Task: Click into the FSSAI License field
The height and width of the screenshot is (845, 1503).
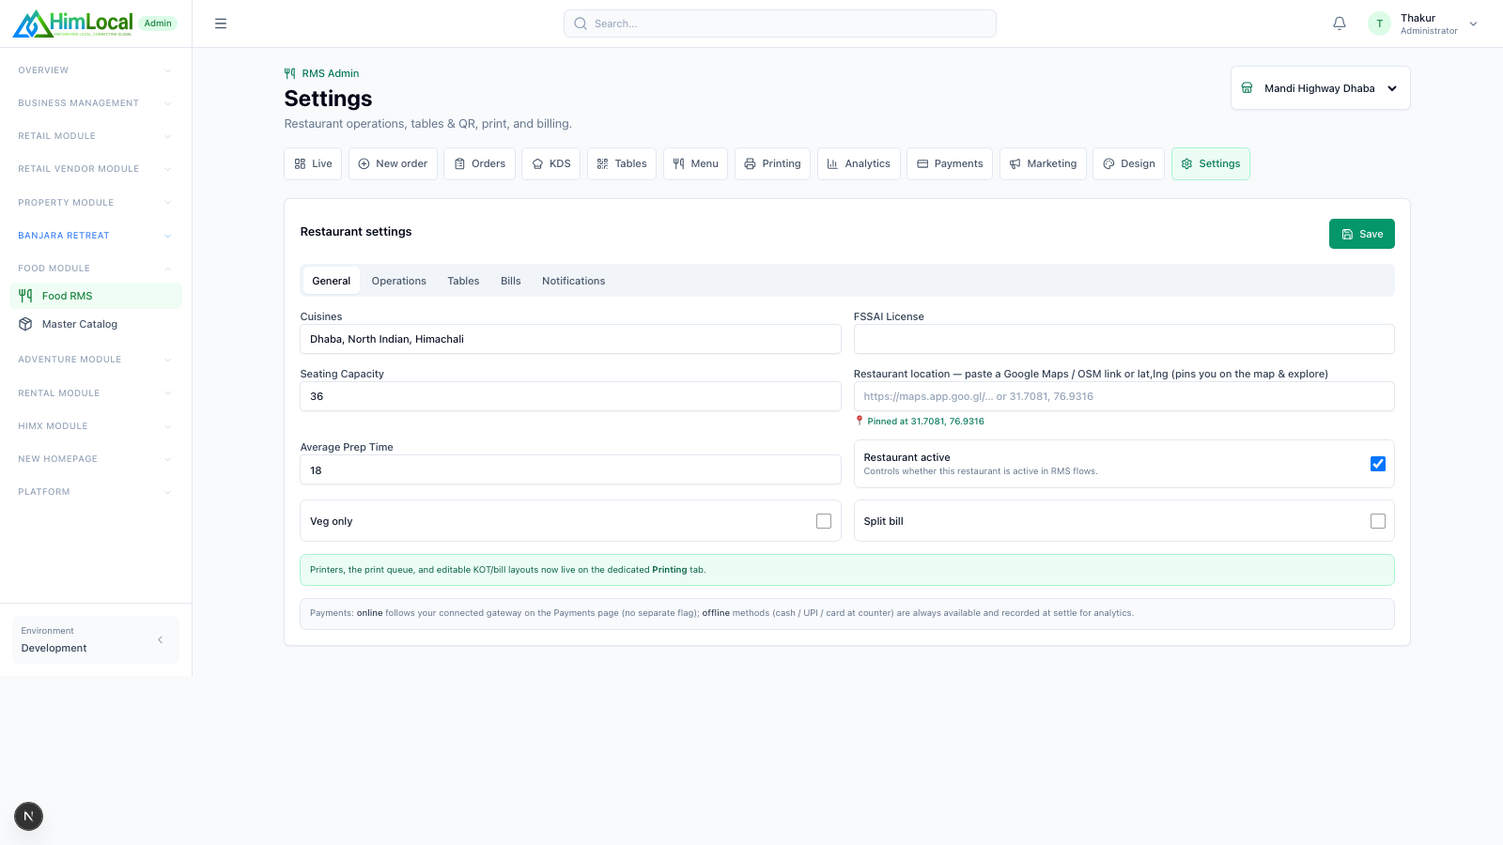Action: (x=1123, y=339)
